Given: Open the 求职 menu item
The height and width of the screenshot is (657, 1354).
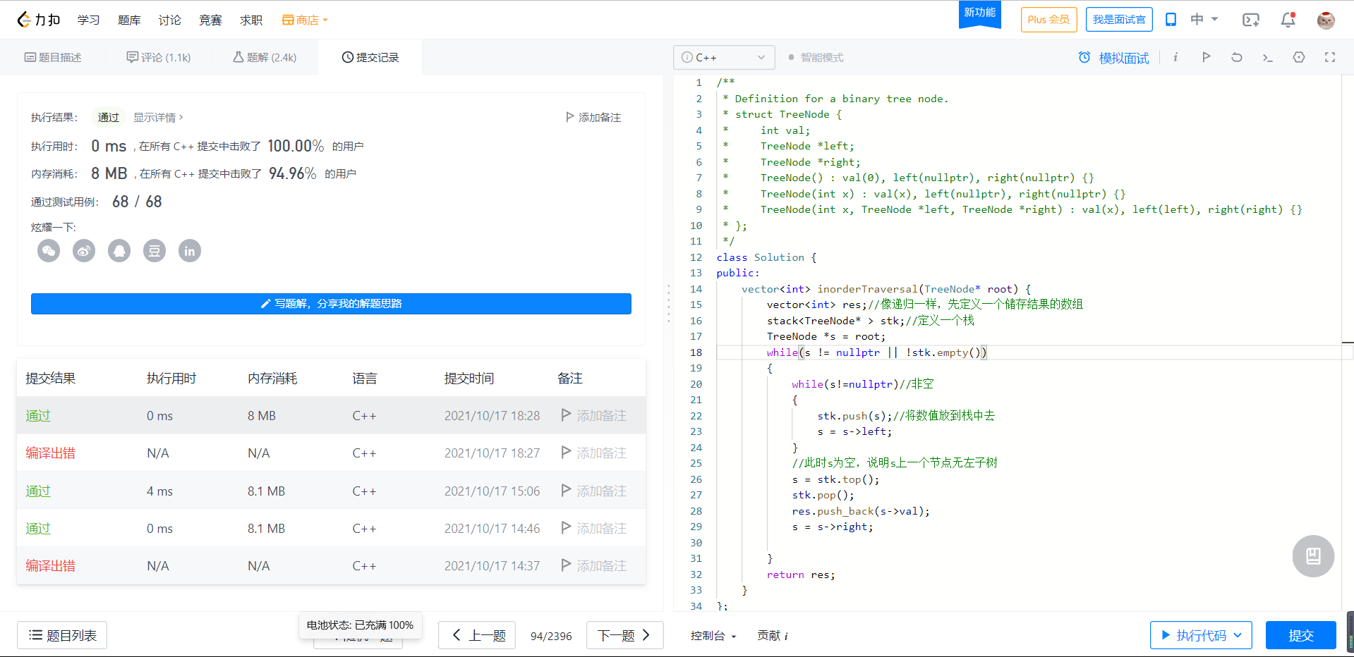Looking at the screenshot, I should pyautogui.click(x=251, y=20).
